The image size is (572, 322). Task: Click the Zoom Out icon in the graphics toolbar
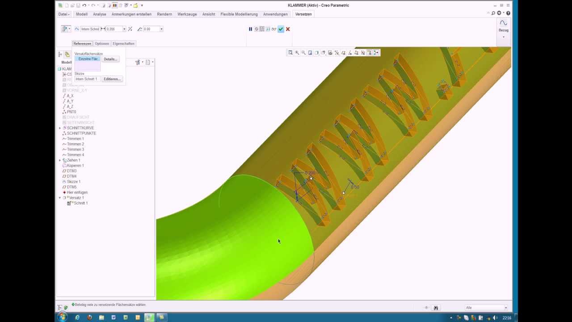click(x=303, y=53)
